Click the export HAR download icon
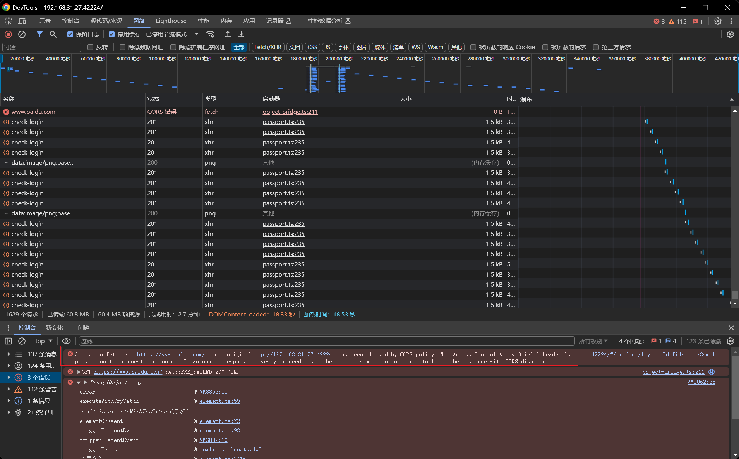The image size is (739, 459). tap(241, 34)
